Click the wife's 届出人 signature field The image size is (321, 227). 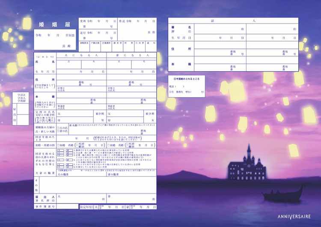[132, 198]
